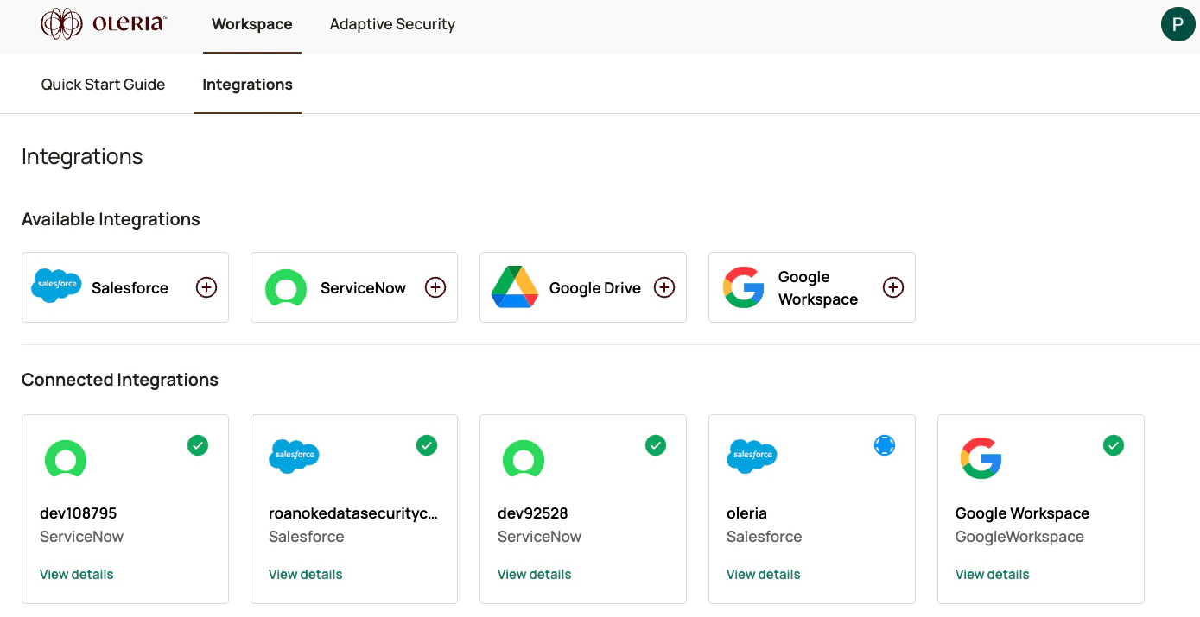View details for oleria Salesforce
This screenshot has width=1200, height=617.
tap(764, 575)
